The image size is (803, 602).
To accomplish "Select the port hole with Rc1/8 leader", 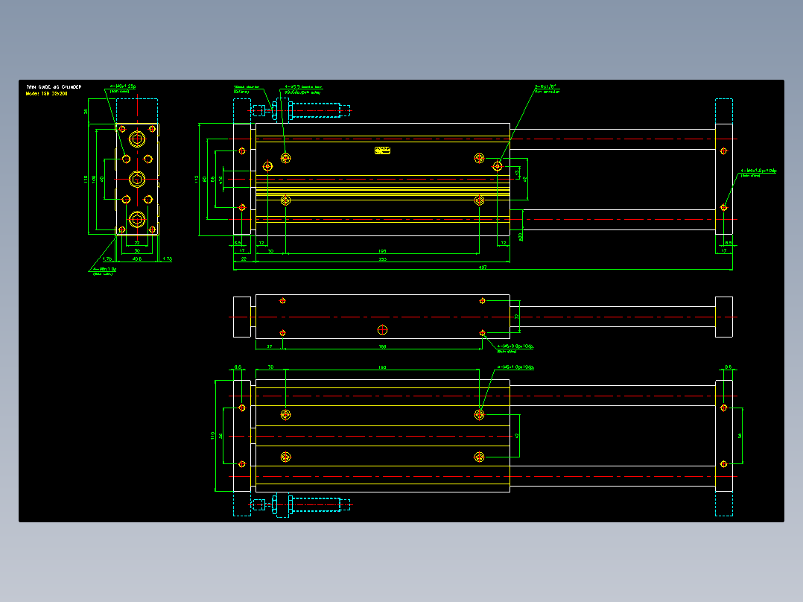I will (x=498, y=166).
